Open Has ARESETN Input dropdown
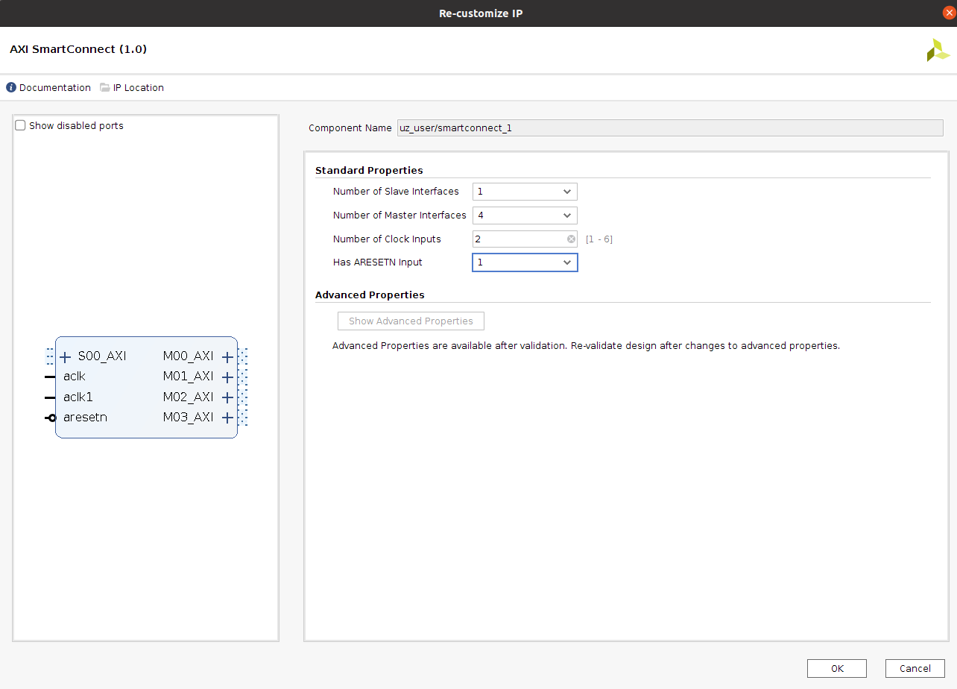 (525, 262)
